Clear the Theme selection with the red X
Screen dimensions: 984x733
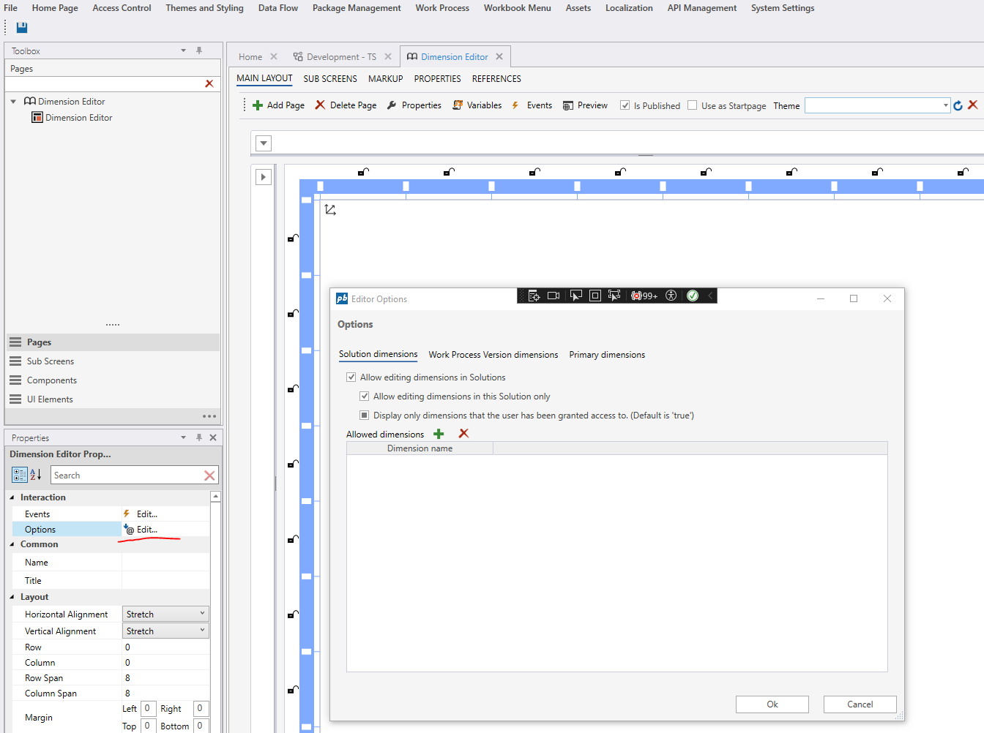(973, 105)
